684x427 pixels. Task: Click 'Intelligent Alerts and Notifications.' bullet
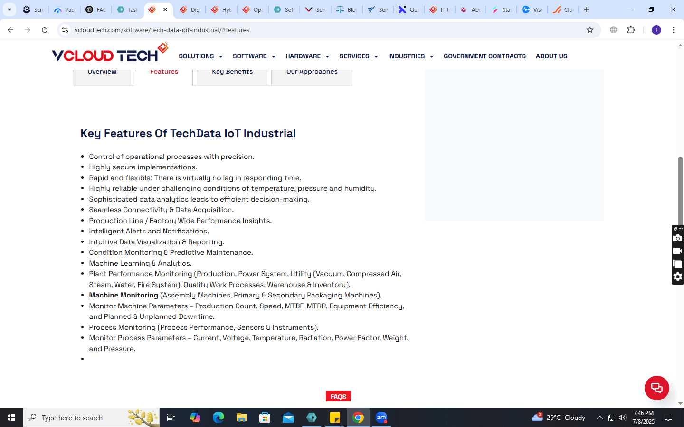pyautogui.click(x=149, y=231)
